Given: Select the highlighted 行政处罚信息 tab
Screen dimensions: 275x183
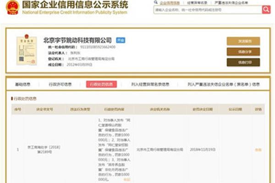Looking at the screenshot, I should pos(101,84).
